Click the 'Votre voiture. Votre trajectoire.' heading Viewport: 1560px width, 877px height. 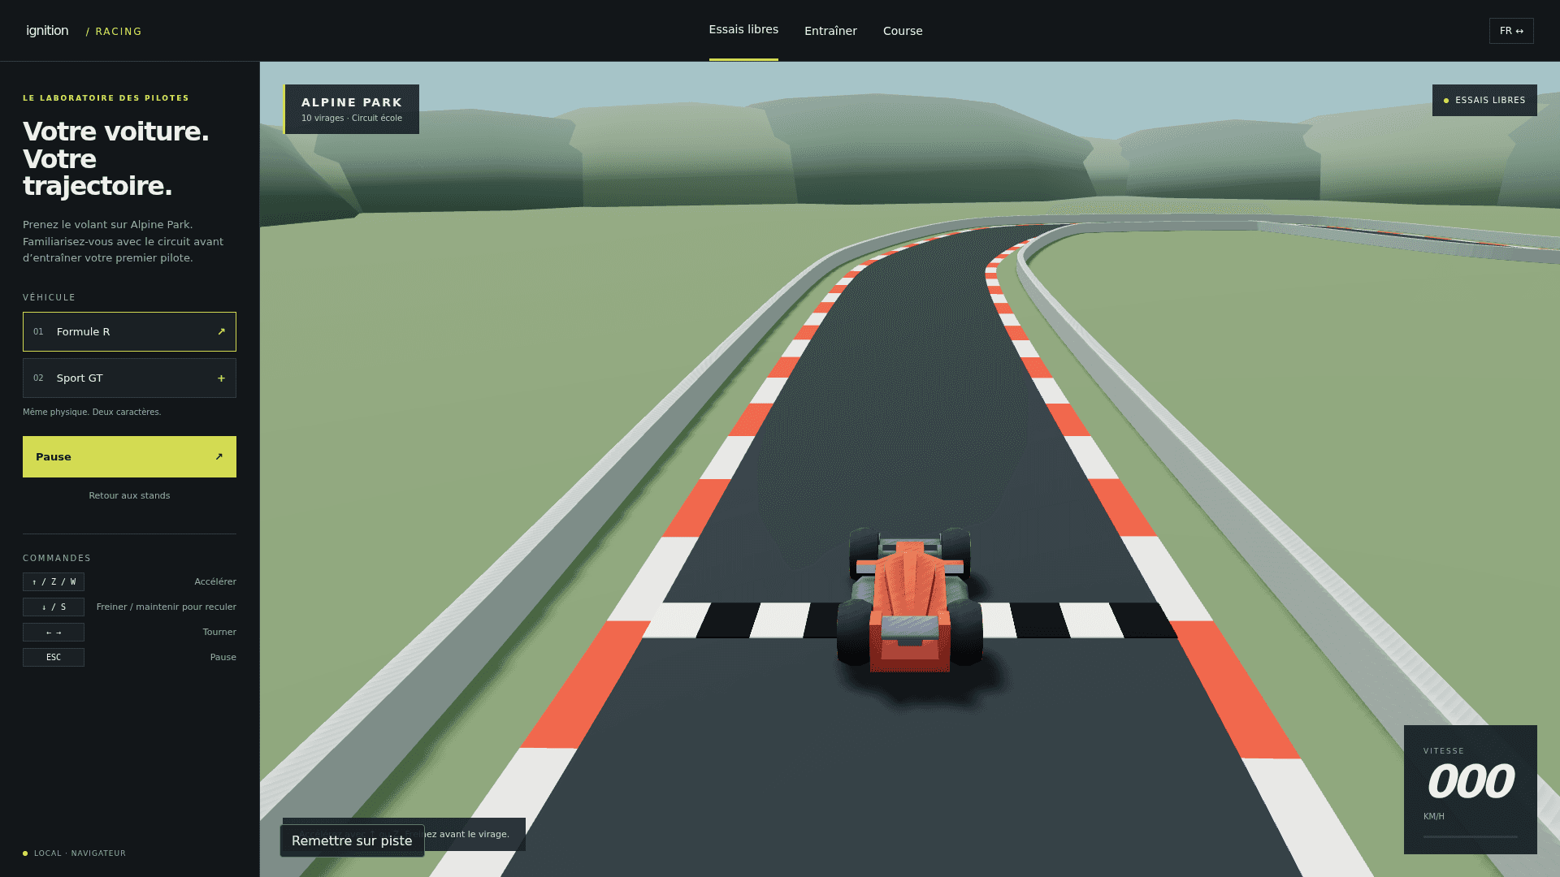[116, 158]
